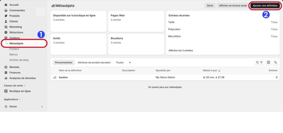
Task: Expand Canaux de vente section
Action: coord(15,86)
